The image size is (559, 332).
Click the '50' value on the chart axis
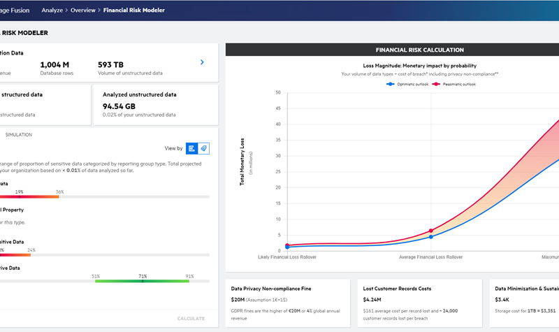[x=278, y=92]
